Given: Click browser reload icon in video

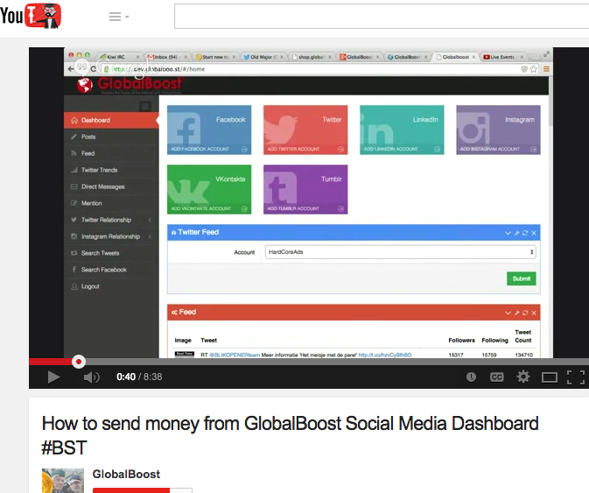Looking at the screenshot, I should (93, 69).
